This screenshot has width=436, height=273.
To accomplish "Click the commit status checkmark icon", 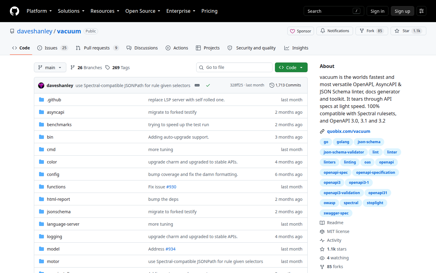I will point(208,85).
